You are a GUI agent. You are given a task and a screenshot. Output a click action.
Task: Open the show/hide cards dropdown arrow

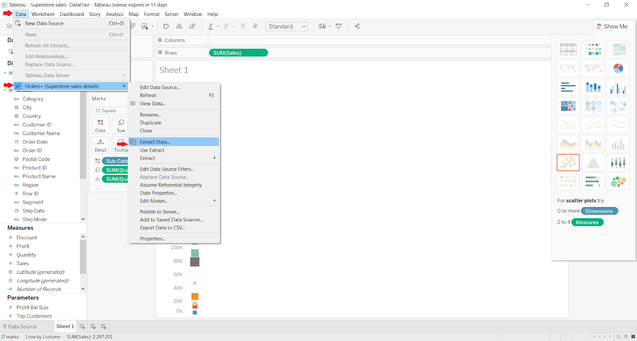point(330,27)
